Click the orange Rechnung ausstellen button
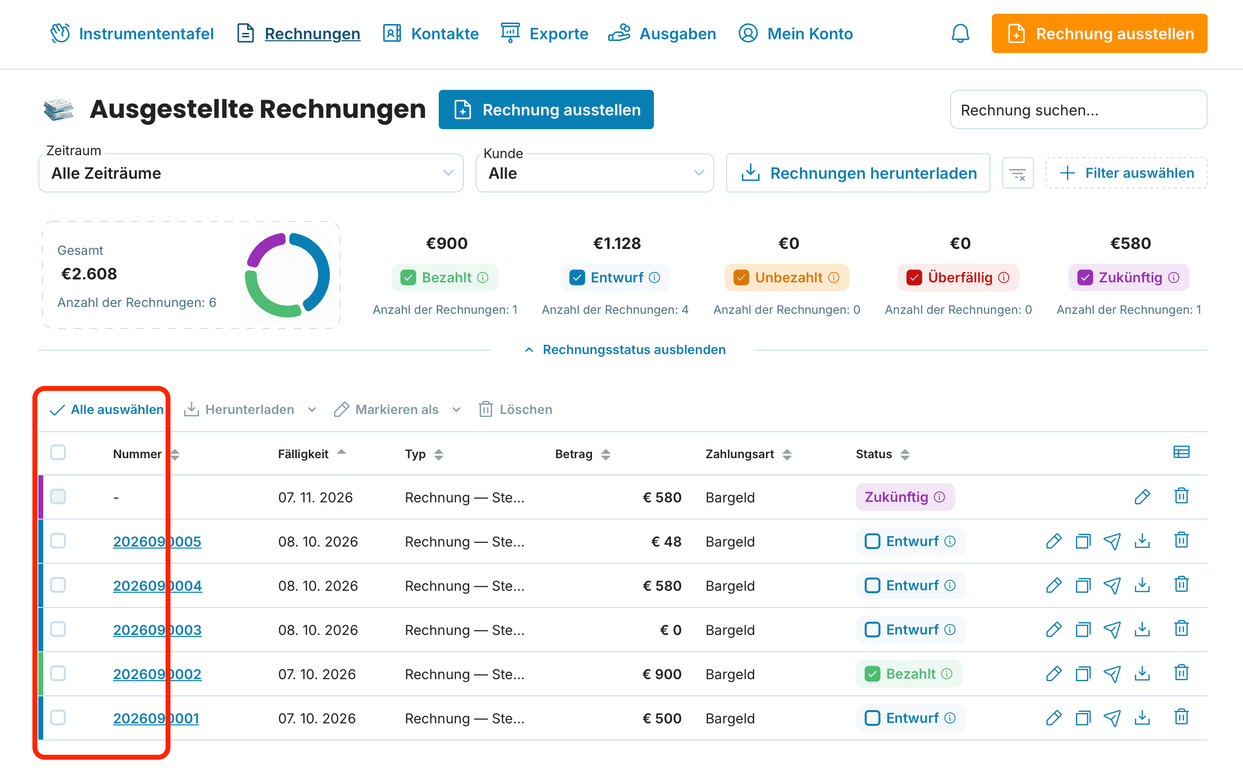Screen dimensions: 1243x771 1099,34
